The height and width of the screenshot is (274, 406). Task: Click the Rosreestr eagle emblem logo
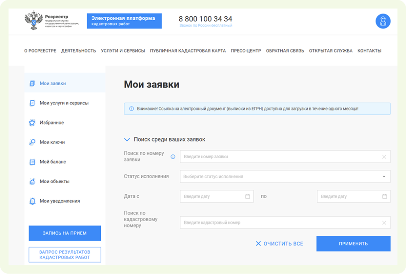click(x=33, y=21)
